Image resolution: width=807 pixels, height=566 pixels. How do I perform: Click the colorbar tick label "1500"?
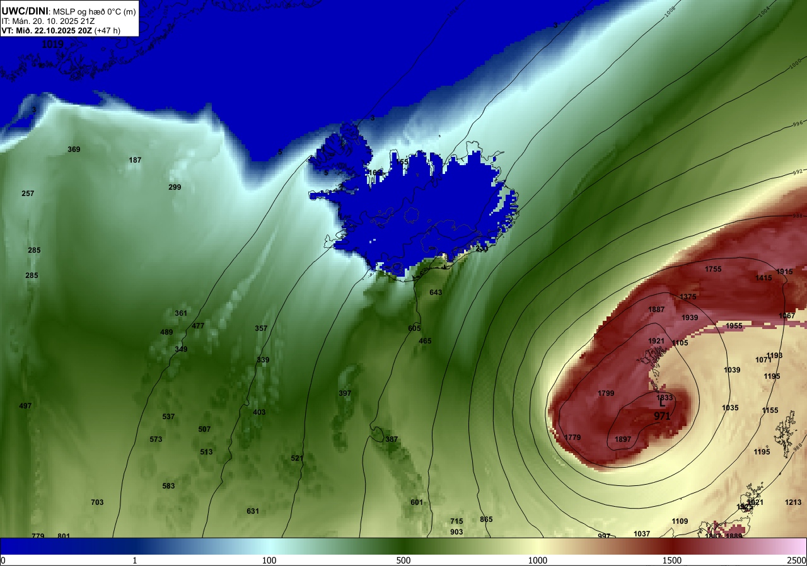pos(672,560)
